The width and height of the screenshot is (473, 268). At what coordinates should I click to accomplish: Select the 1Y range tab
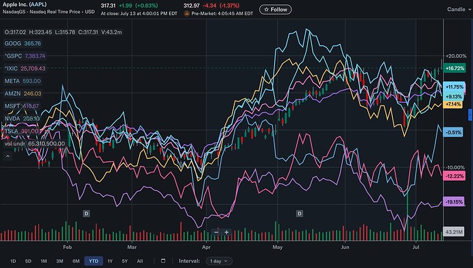[110, 261]
